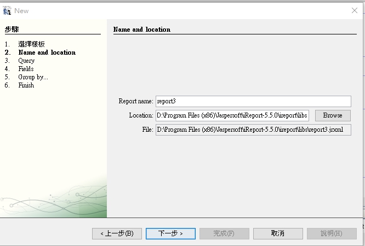Close the New report wizard window

point(354,10)
